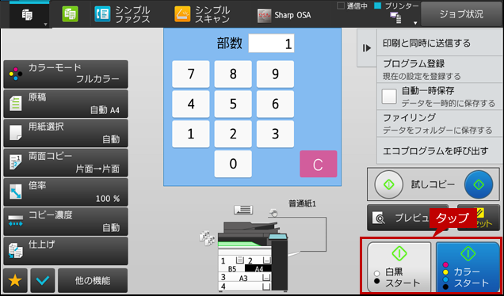Expand the copy mode dropdown arrow

pos(46,25)
